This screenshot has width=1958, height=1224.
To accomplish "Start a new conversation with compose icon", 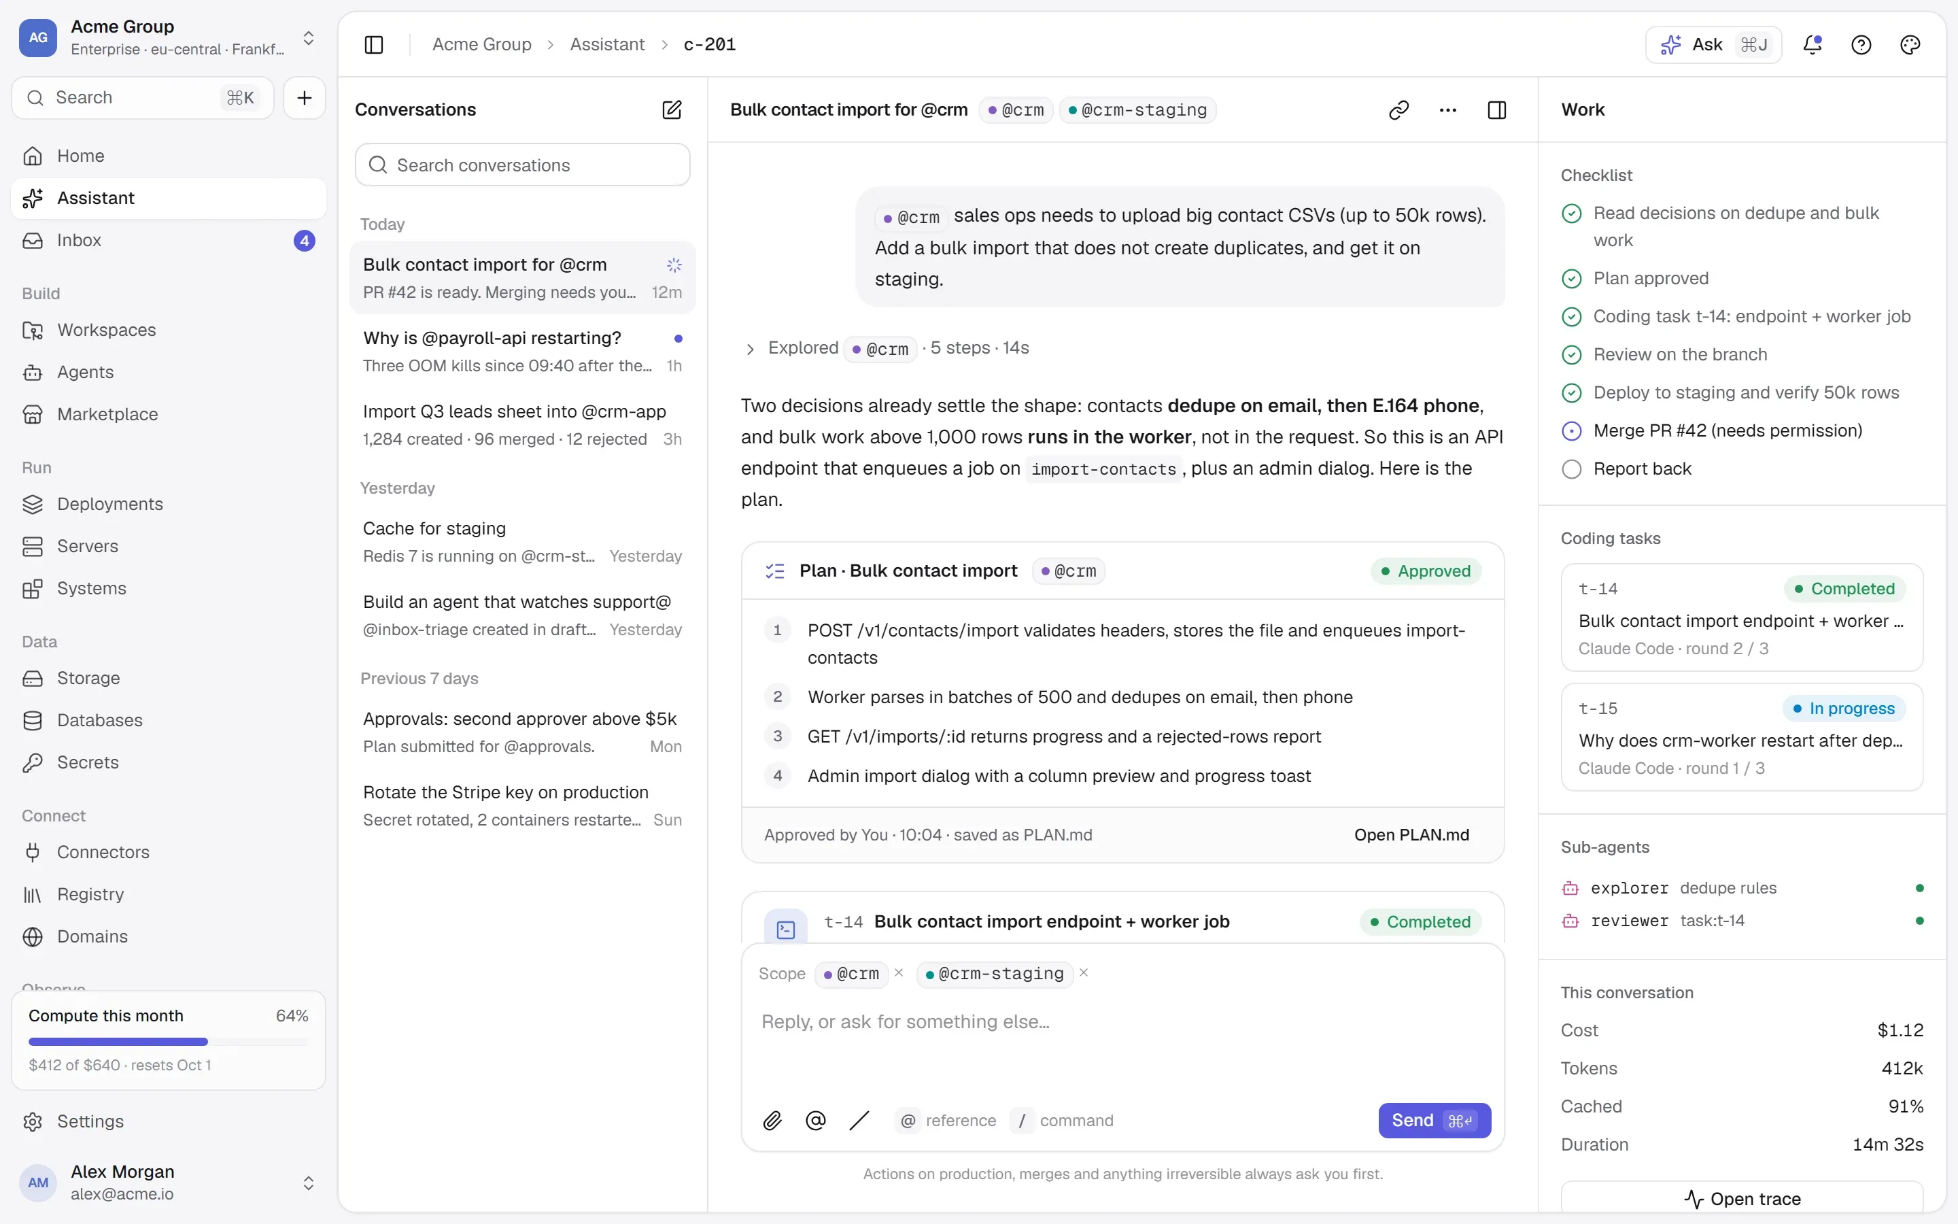I will [672, 109].
